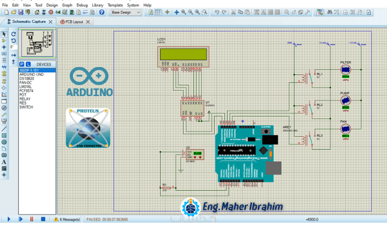This screenshot has height=227, width=387.
Task: Select the Text Script Mode tool
Action: [4, 60]
